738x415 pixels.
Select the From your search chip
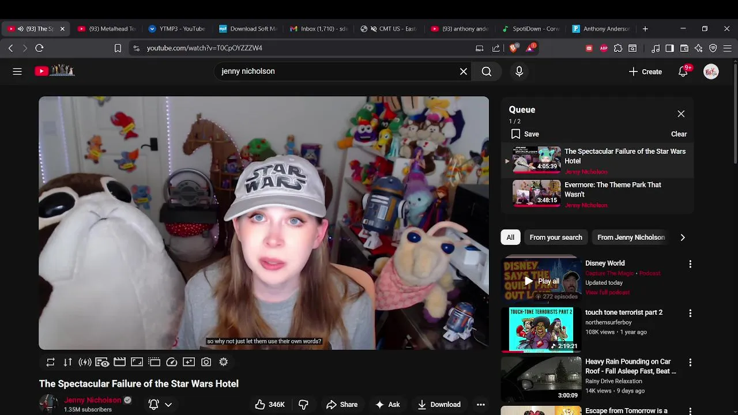click(556, 237)
